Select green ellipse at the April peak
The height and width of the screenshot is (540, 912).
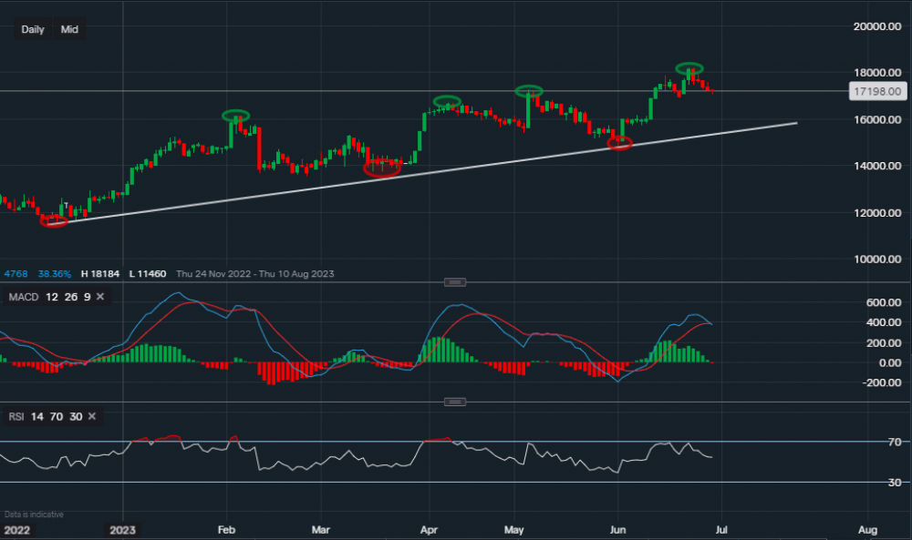(x=447, y=101)
